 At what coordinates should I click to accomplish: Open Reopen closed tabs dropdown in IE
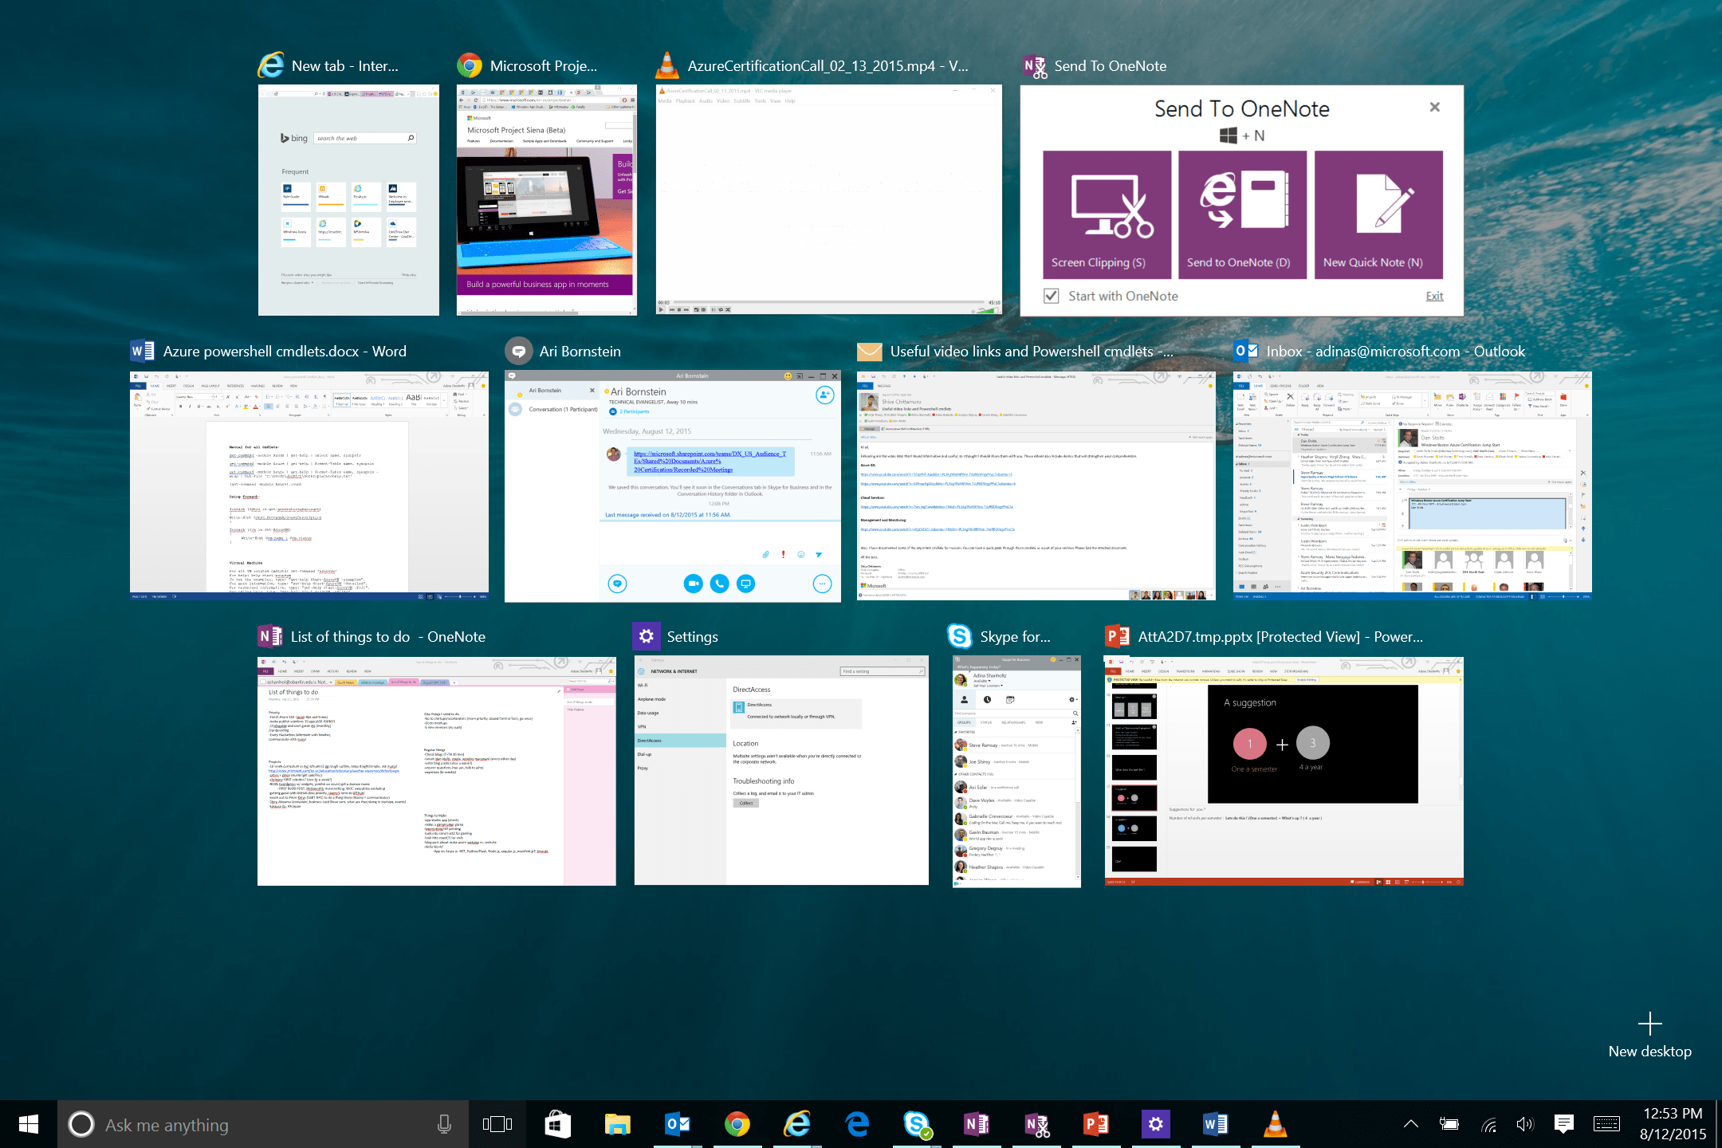pos(297,282)
